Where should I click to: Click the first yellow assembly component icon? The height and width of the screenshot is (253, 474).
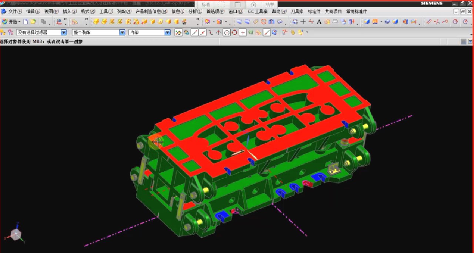pyautogui.click(x=96, y=22)
